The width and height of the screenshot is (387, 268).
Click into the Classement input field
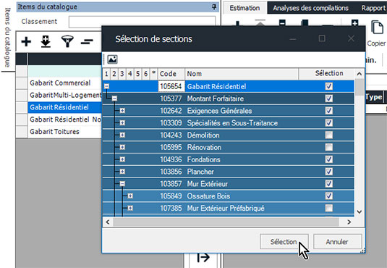[x=142, y=22]
